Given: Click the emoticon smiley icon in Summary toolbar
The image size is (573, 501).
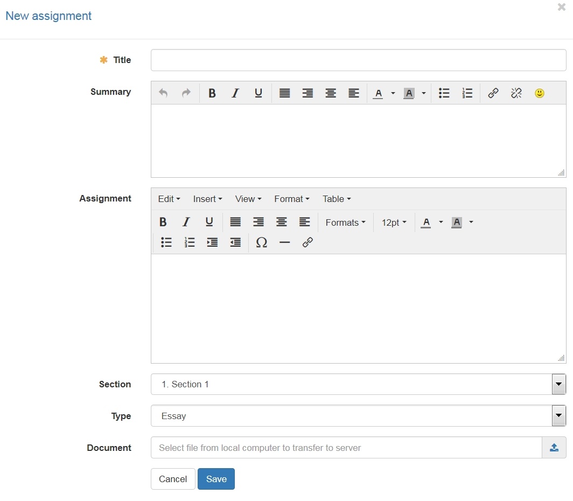Looking at the screenshot, I should (539, 93).
